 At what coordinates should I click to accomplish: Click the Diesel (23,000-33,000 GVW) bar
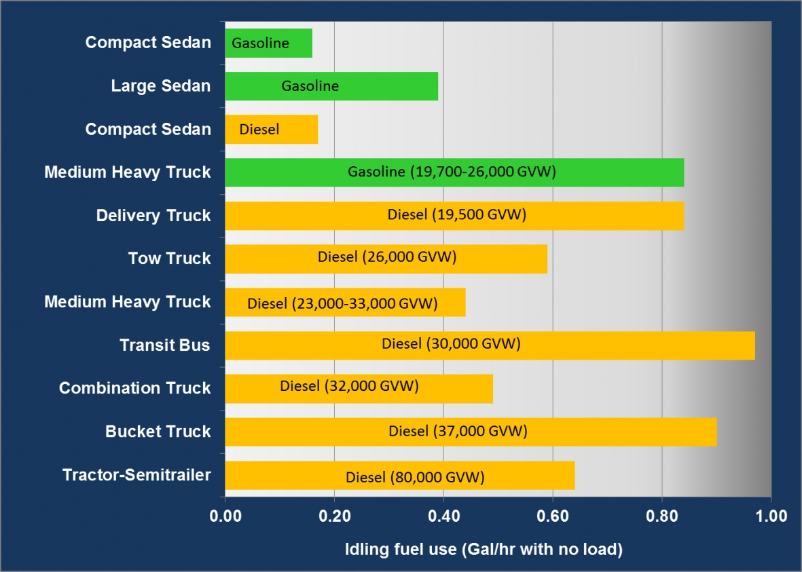pos(345,302)
